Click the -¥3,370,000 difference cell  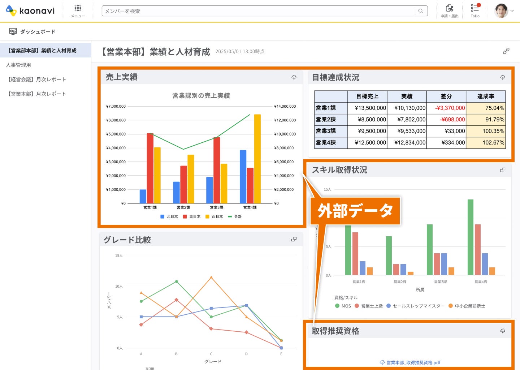tap(446, 108)
